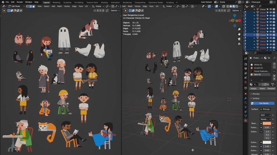Click the Assign material button
The width and height of the screenshot is (277, 155).
pos(253,88)
